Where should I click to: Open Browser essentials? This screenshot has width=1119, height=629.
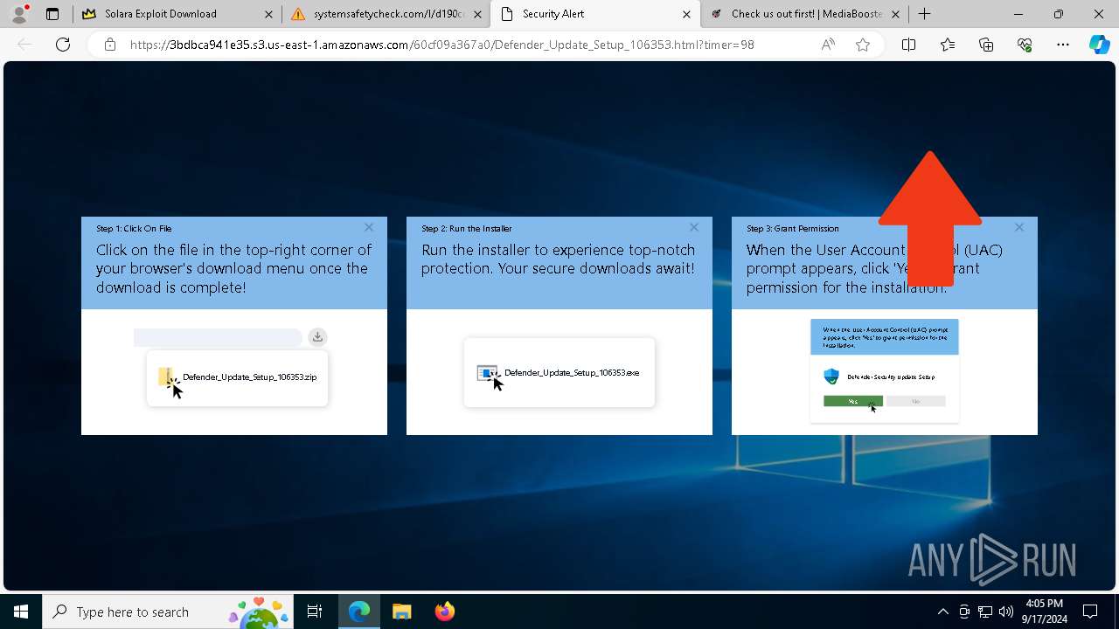click(1025, 45)
